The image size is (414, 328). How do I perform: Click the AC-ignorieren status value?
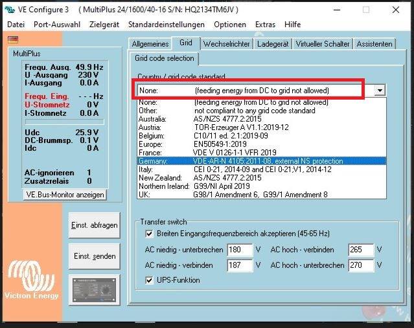(89, 173)
